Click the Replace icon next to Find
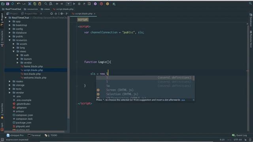 coord(51,4)
